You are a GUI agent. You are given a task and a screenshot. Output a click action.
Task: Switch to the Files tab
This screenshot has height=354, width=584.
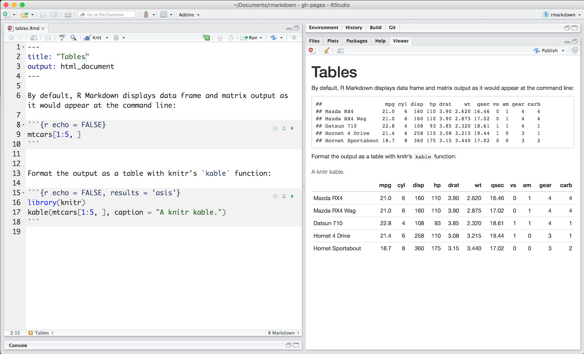tap(314, 41)
